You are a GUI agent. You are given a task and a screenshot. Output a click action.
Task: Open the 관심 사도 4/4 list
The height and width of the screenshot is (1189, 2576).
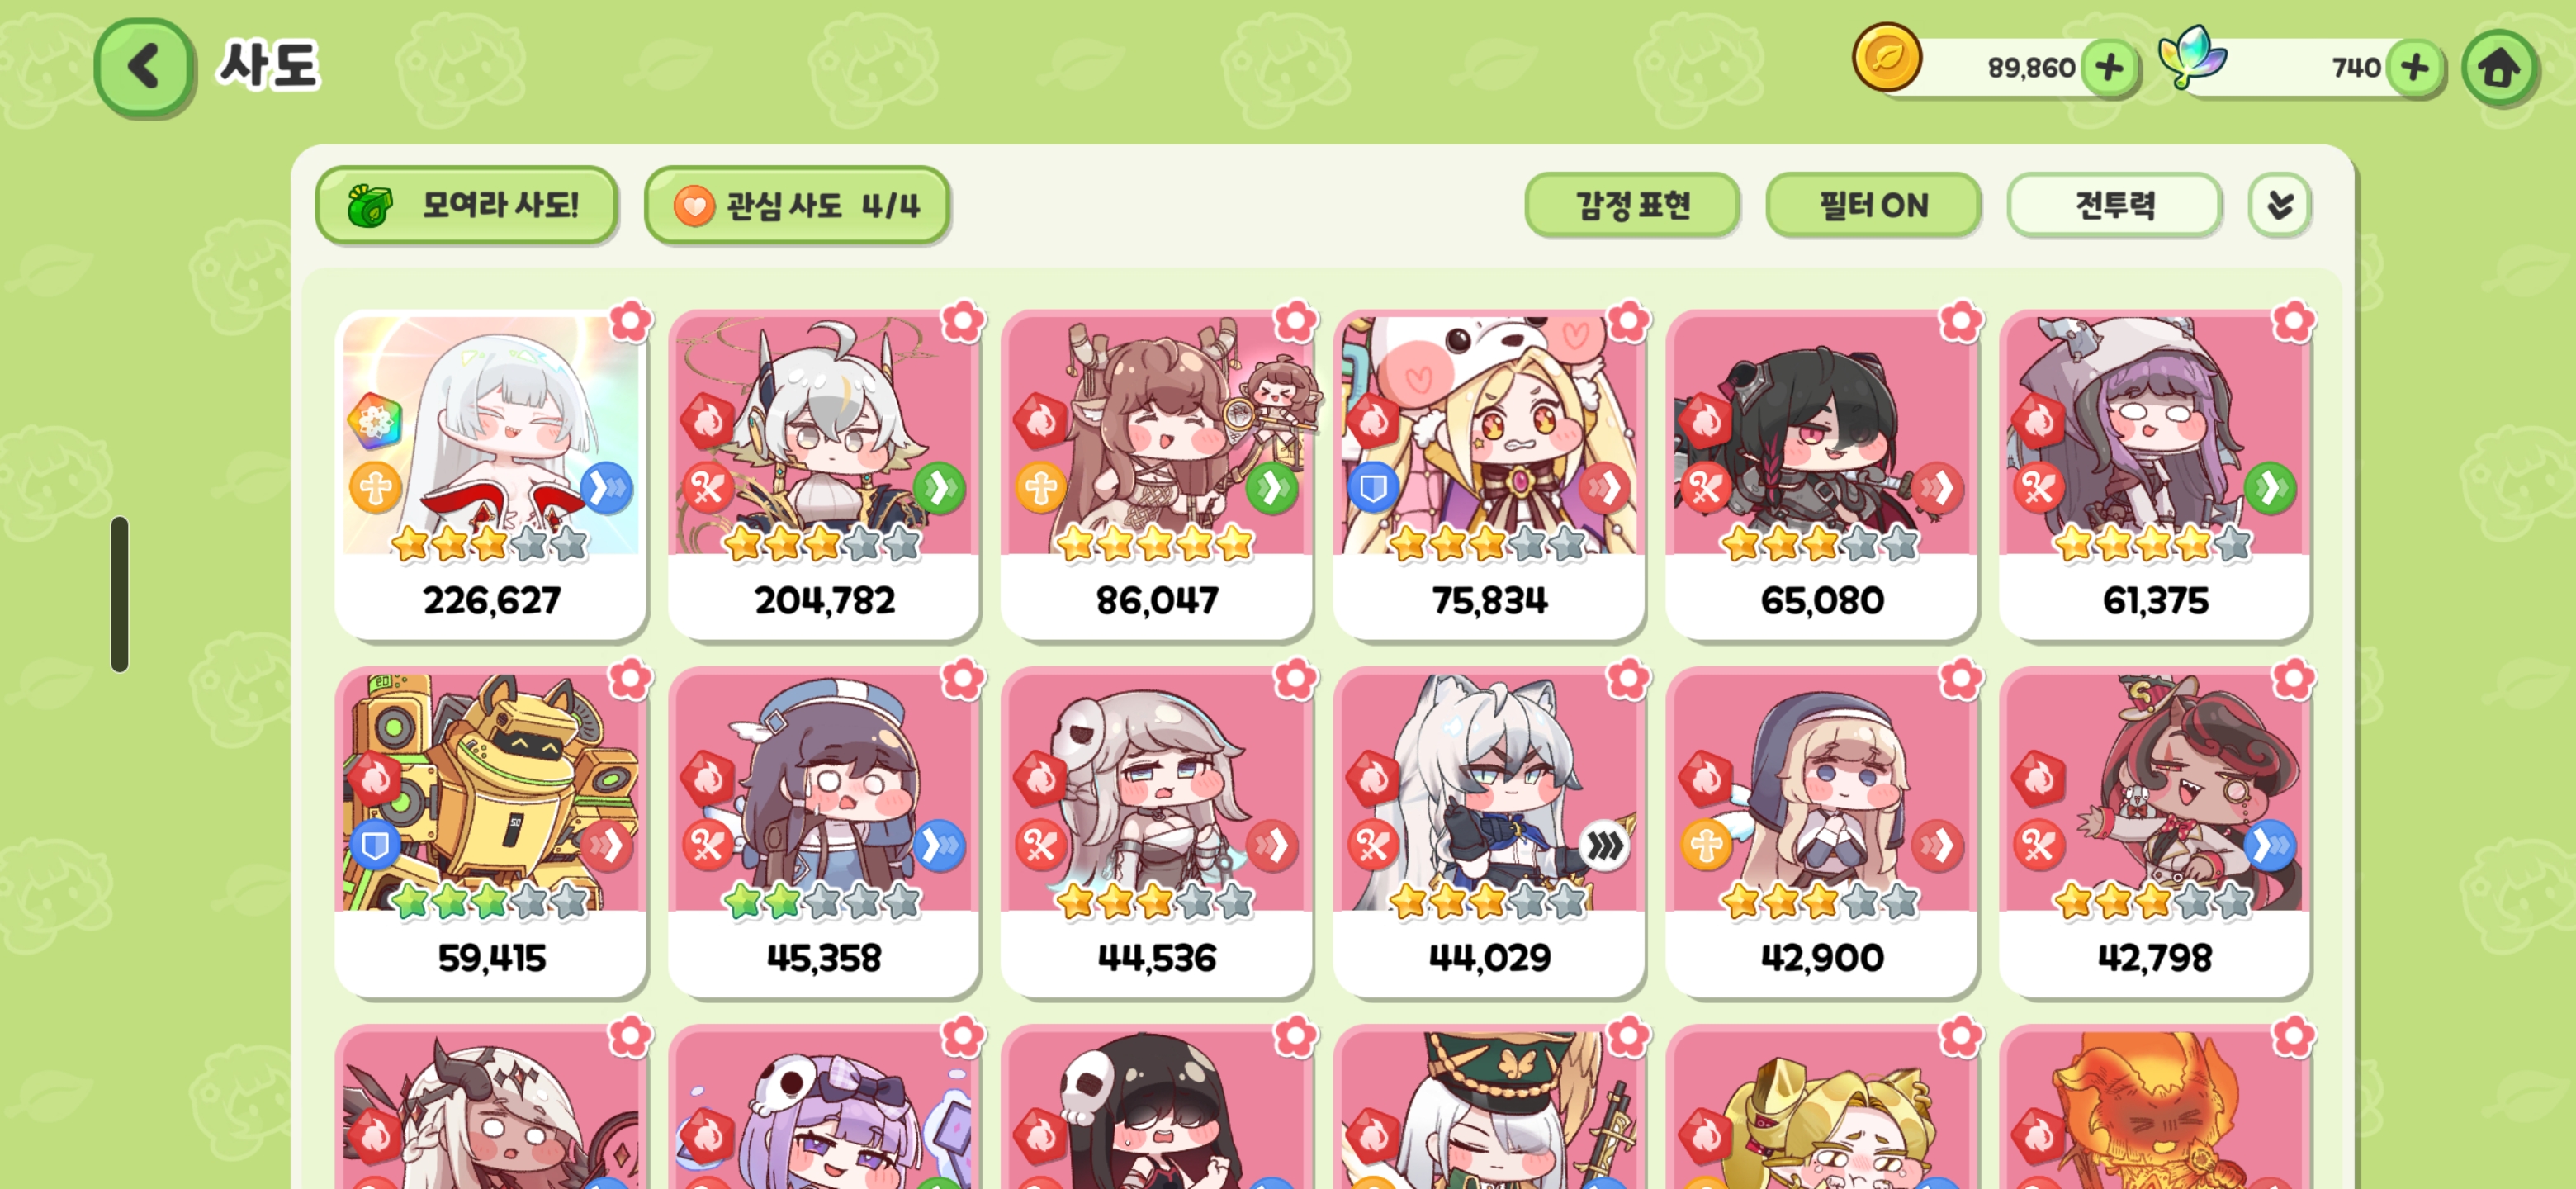[796, 205]
